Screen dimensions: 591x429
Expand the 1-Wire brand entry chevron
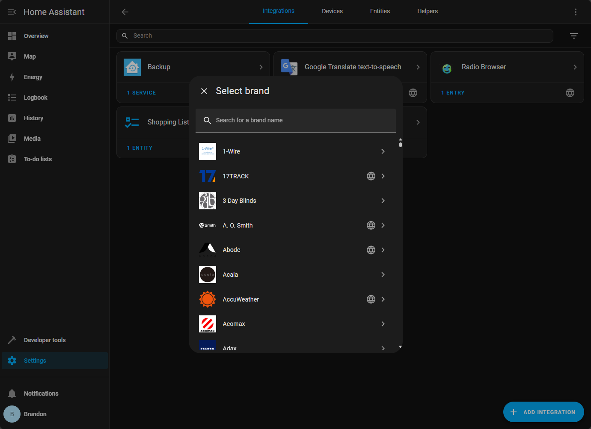[383, 151]
